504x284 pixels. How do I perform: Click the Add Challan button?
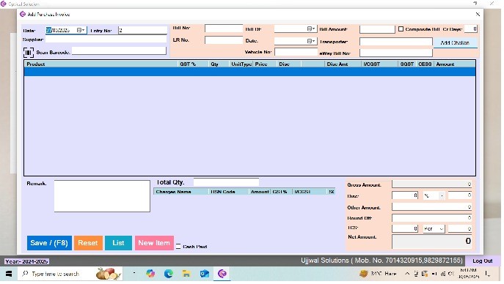pyautogui.click(x=455, y=42)
